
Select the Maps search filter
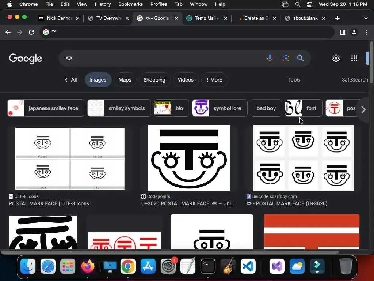pos(125,80)
